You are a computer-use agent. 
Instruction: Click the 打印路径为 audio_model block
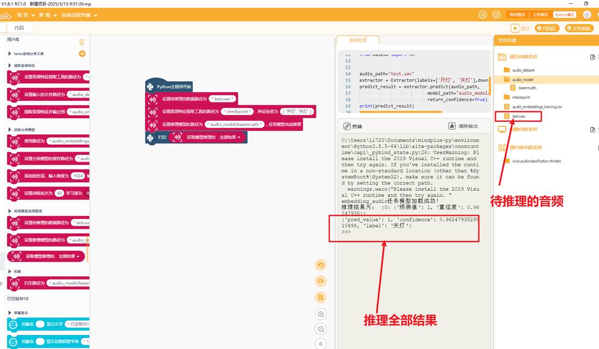(x=48, y=283)
